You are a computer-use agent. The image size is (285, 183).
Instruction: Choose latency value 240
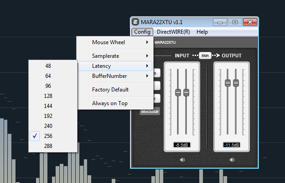(53, 126)
